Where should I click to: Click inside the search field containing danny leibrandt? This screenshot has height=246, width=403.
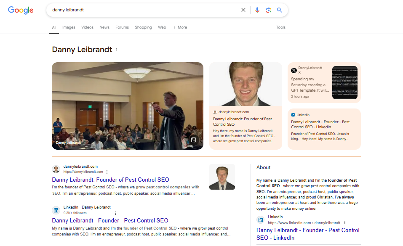tap(144, 10)
